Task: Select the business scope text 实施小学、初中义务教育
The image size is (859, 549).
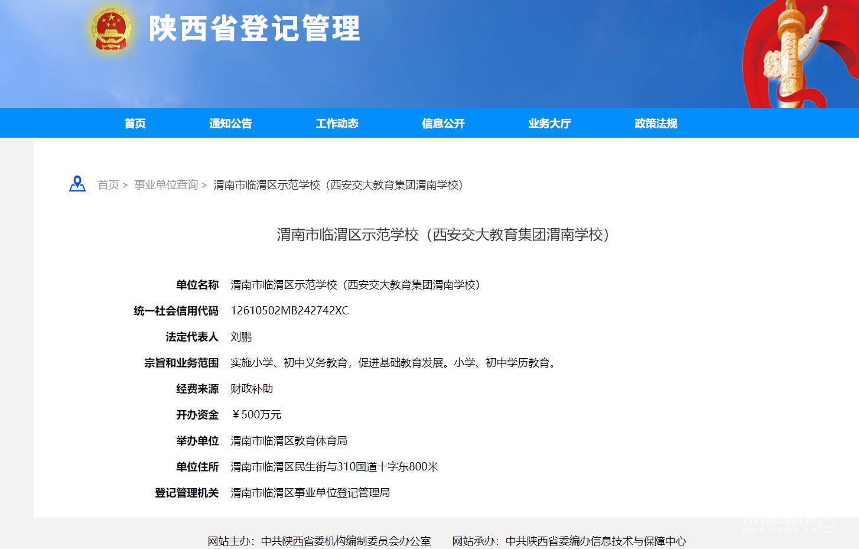Action: pyautogui.click(x=395, y=363)
